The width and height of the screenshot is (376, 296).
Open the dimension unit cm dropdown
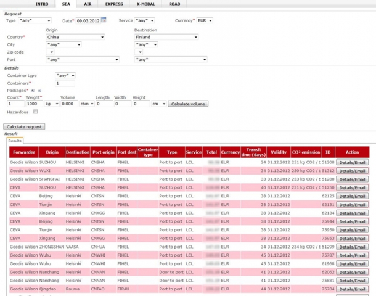point(159,104)
